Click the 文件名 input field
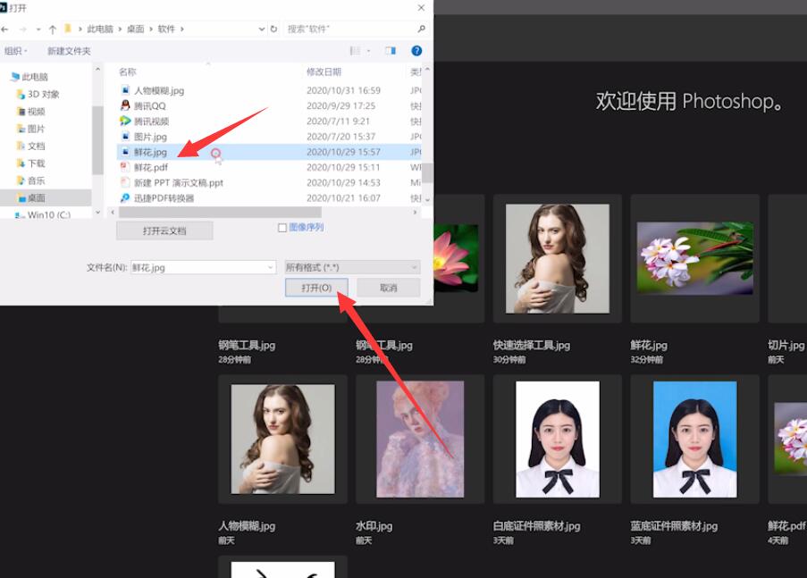This screenshot has height=578, width=807. (203, 267)
